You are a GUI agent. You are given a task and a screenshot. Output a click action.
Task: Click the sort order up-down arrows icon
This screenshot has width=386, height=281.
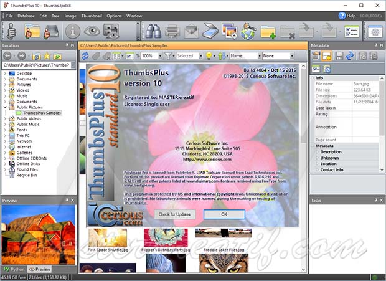click(222, 56)
